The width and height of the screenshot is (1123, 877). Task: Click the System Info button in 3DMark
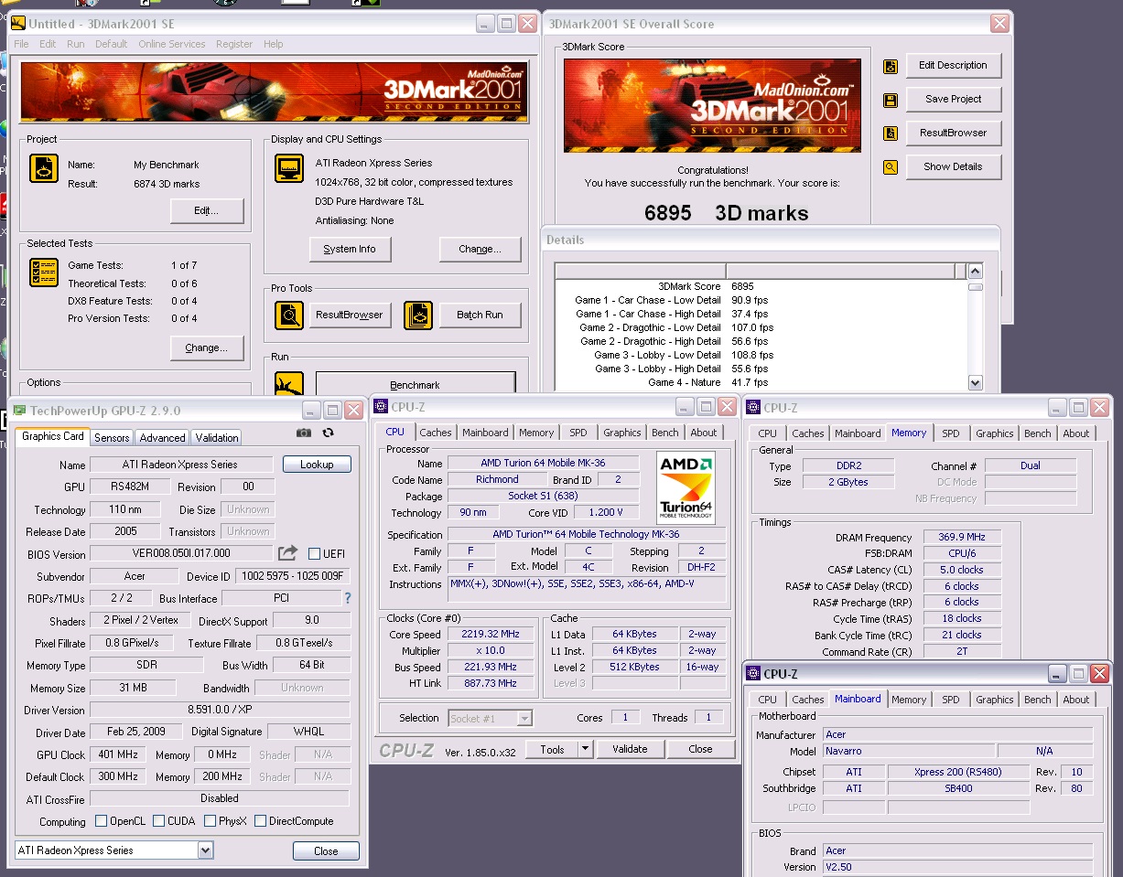point(350,249)
